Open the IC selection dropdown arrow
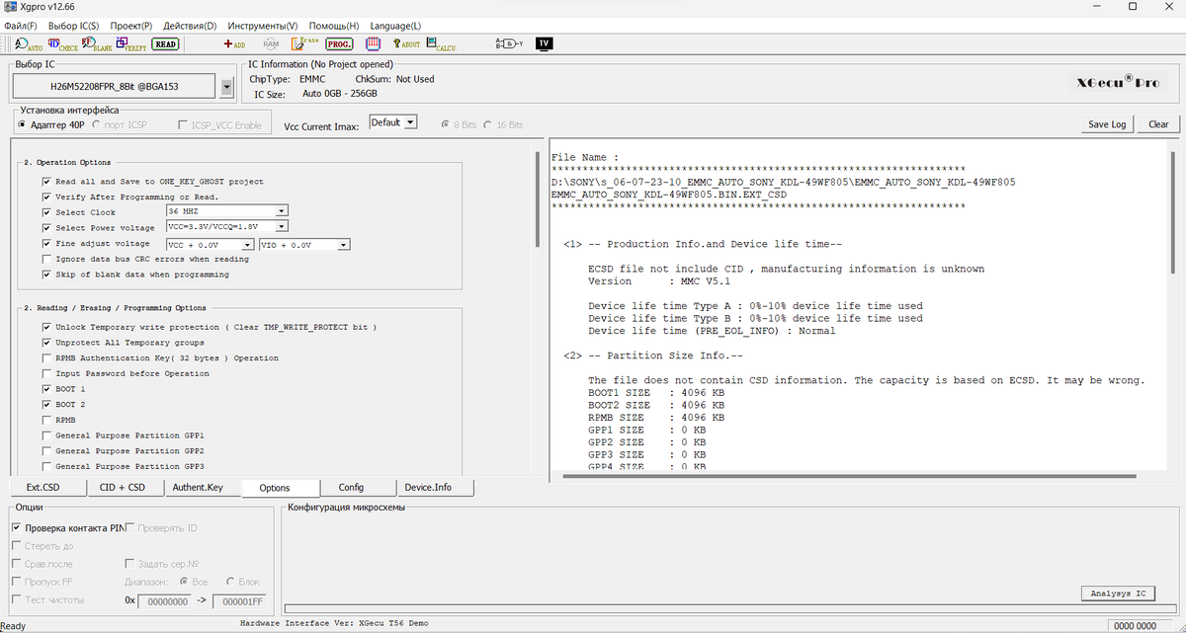 coord(227,87)
